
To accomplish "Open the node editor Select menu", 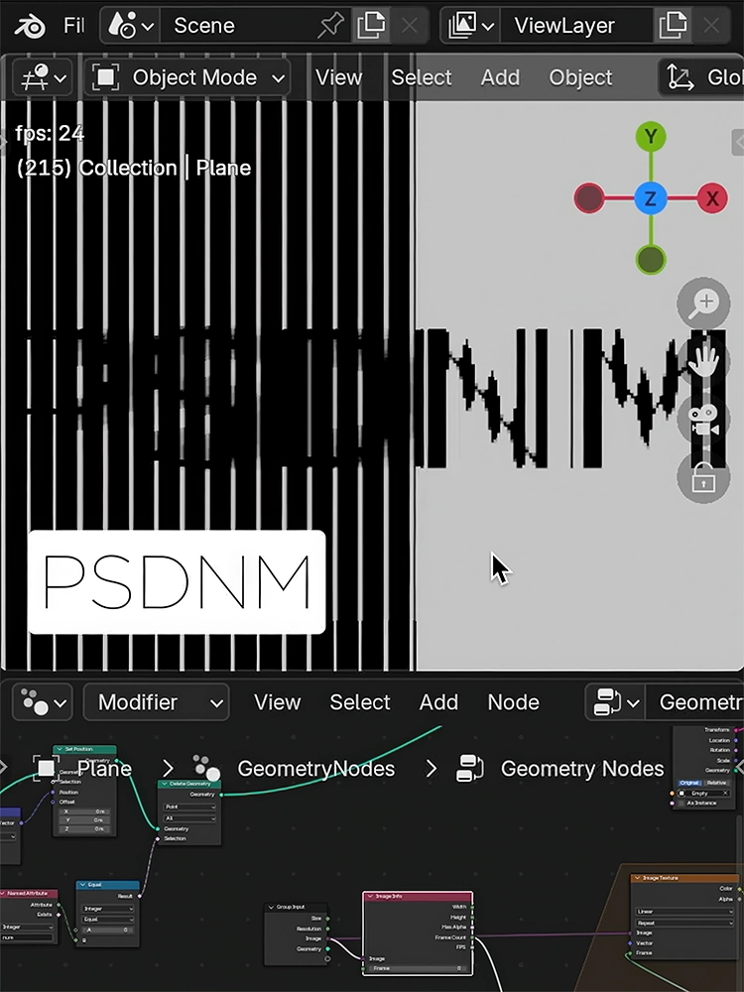I will pos(360,702).
